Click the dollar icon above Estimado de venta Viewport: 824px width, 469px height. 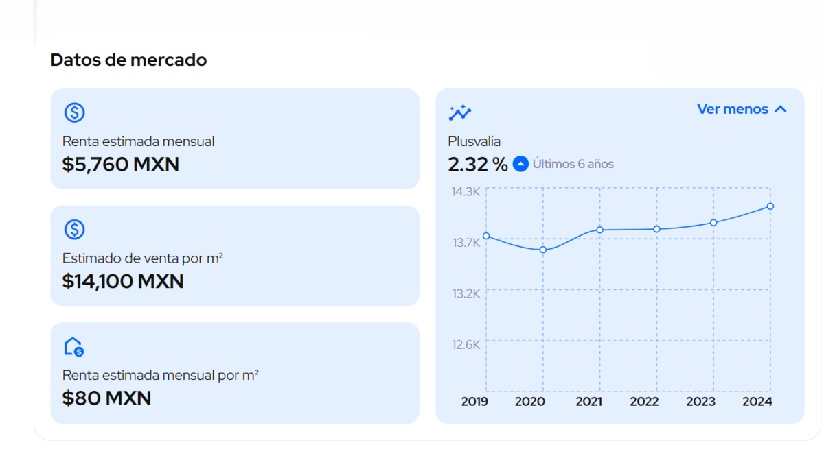[x=74, y=229]
